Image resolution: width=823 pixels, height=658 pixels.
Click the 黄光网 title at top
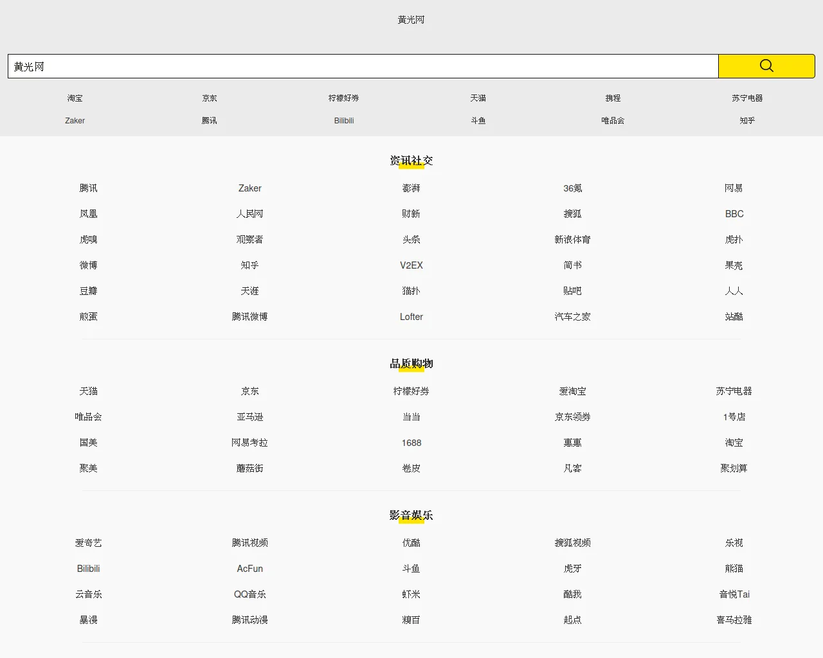(411, 20)
